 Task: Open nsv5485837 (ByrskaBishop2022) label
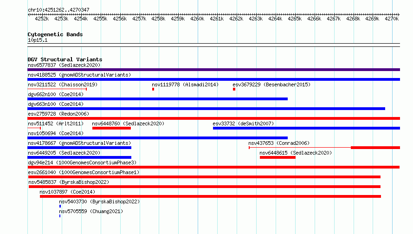(x=69, y=182)
